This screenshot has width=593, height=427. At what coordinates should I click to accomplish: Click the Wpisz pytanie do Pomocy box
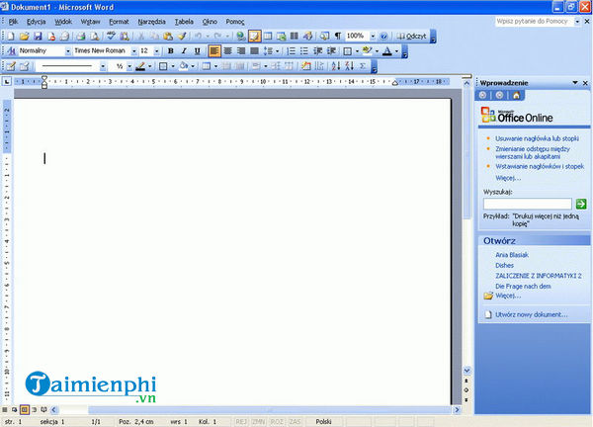(x=535, y=22)
